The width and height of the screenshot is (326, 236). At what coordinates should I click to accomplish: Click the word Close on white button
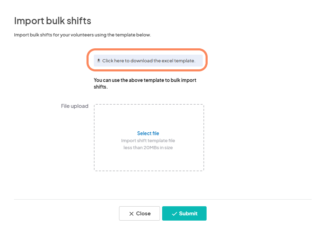143,214
